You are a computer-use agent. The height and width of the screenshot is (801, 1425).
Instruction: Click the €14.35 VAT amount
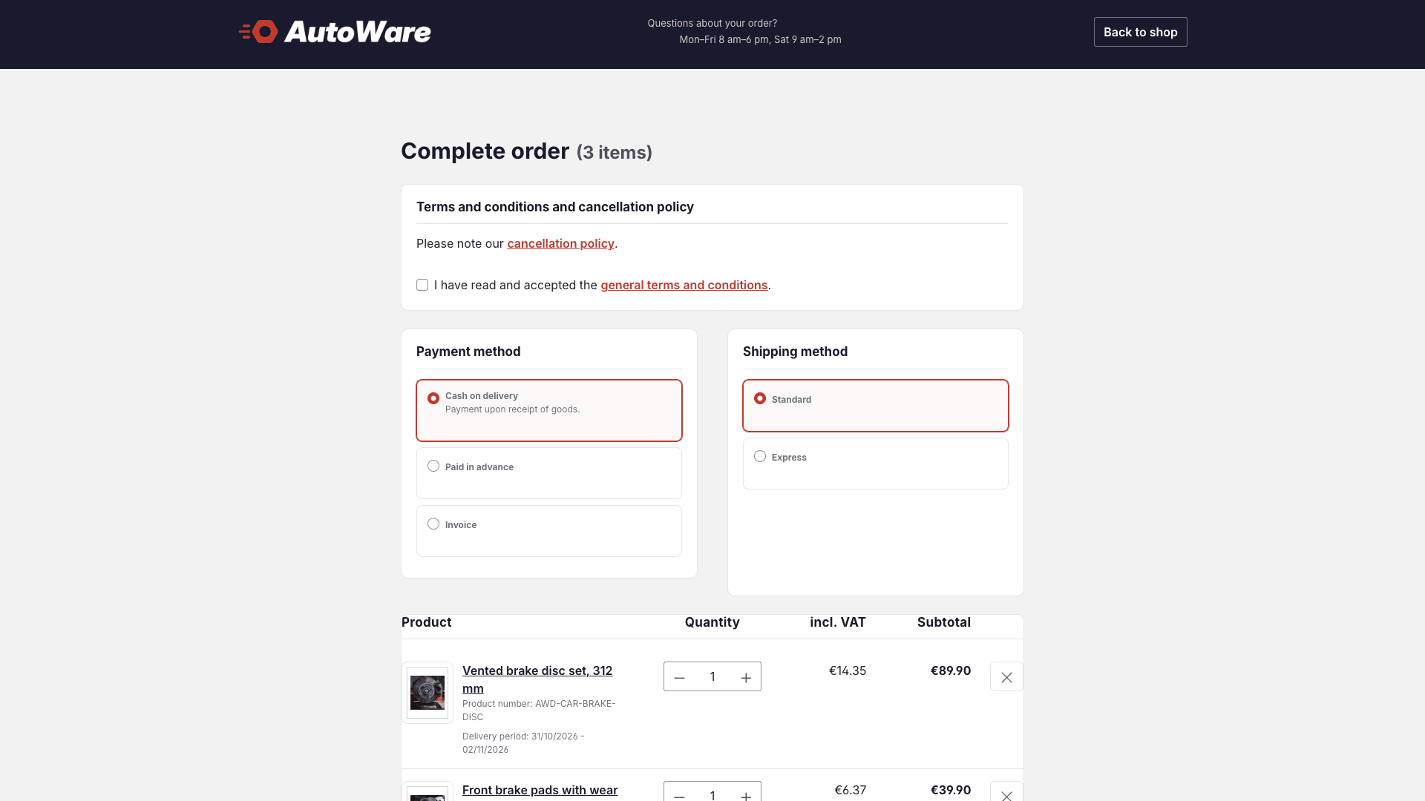click(848, 670)
